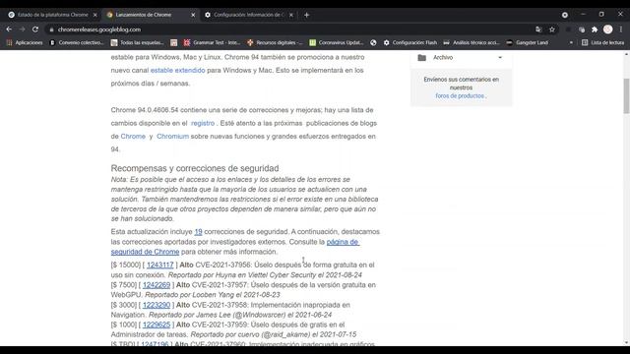Image resolution: width=630 pixels, height=354 pixels.
Task: Follow the estable extendido link
Action: coord(177,70)
